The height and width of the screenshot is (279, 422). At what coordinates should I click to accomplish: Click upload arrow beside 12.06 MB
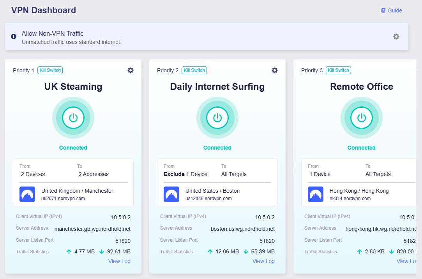tap(210, 252)
